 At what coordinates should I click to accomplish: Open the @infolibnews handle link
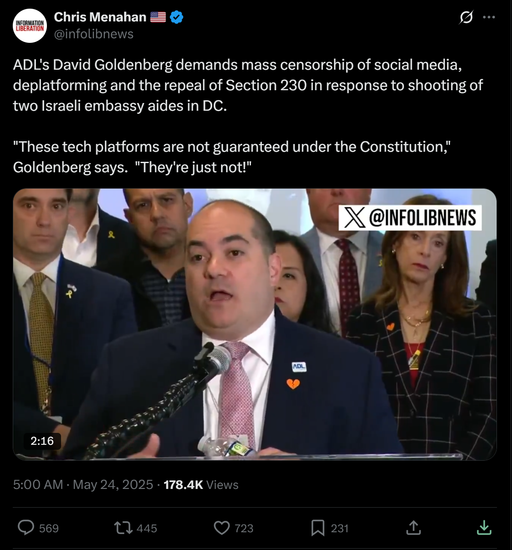pyautogui.click(x=94, y=34)
